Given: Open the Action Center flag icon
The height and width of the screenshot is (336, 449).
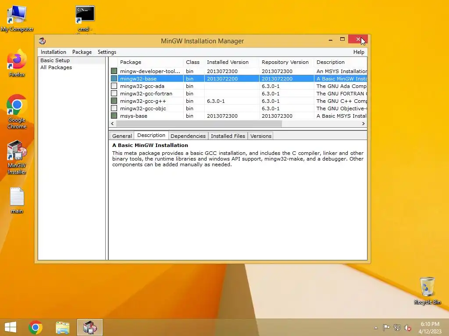Looking at the screenshot, I should click(x=386, y=327).
